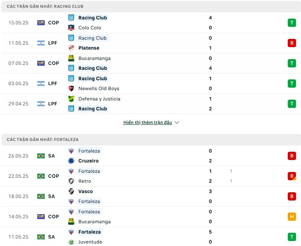Expand more matches with the chevron arrow
The image size is (301, 246).
click(177, 122)
